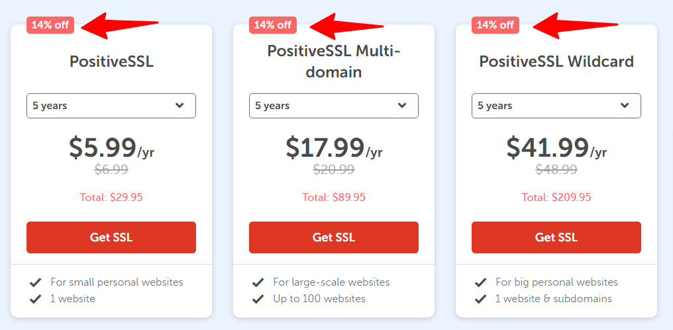Open the PositiveSSL 5 years duration dropdown
Image resolution: width=673 pixels, height=330 pixels.
[x=111, y=106]
